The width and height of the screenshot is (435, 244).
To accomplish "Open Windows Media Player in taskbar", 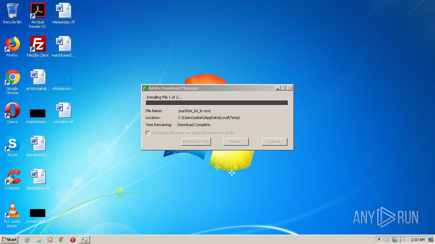I will (50, 240).
